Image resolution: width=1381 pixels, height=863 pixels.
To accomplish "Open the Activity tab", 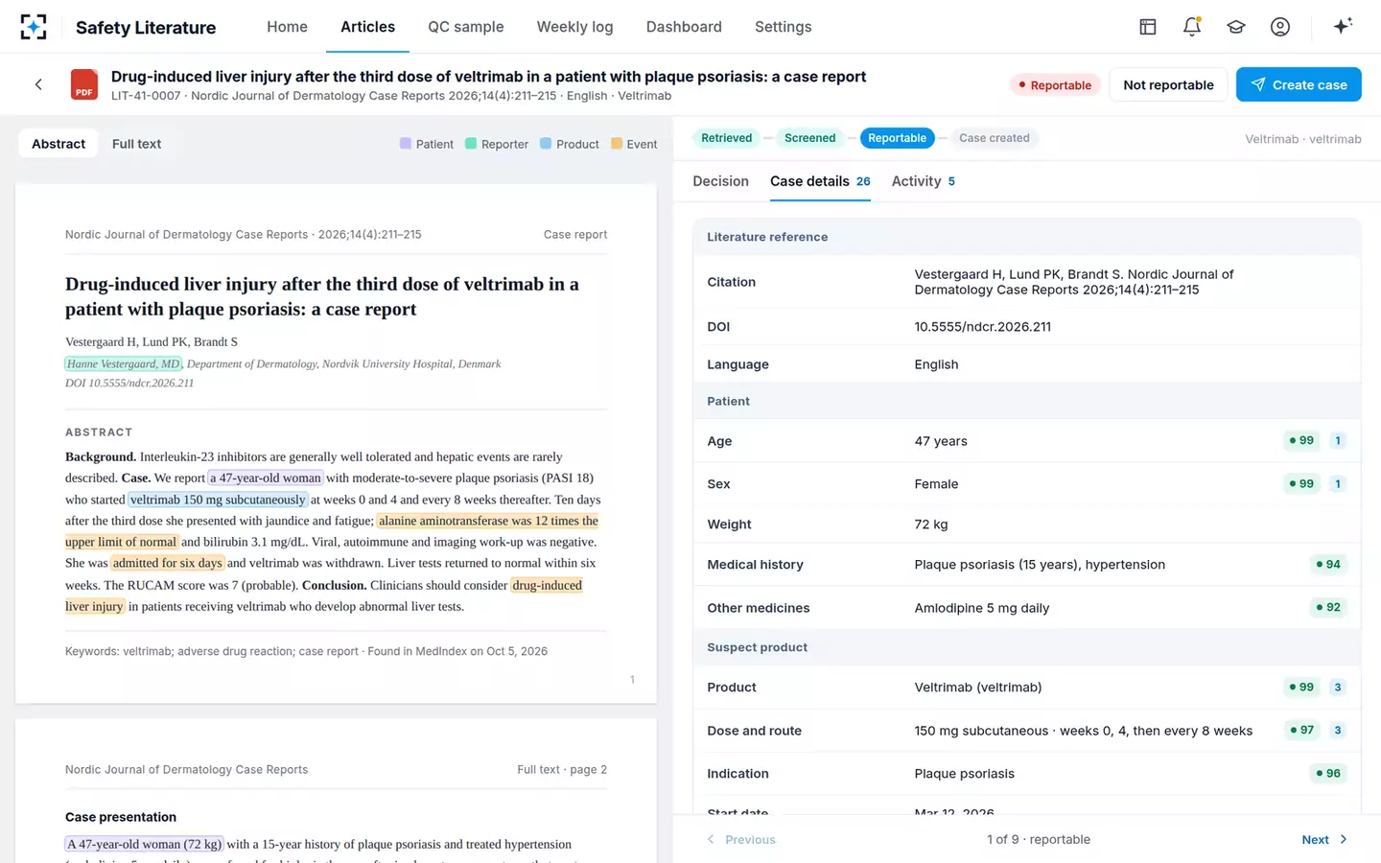I will click(x=923, y=181).
